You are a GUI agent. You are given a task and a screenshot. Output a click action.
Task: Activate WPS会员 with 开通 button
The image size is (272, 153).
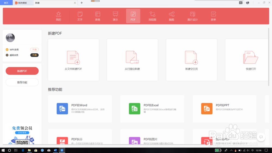point(34,49)
